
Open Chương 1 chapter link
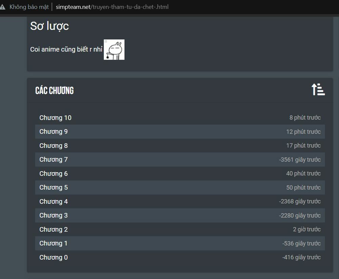point(54,243)
